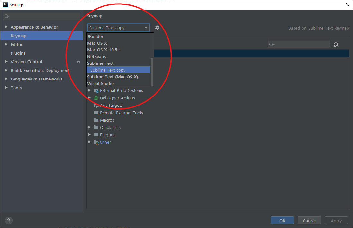The image size is (353, 228).
Task: Focus the settings search field on left
Action: (x=42, y=16)
